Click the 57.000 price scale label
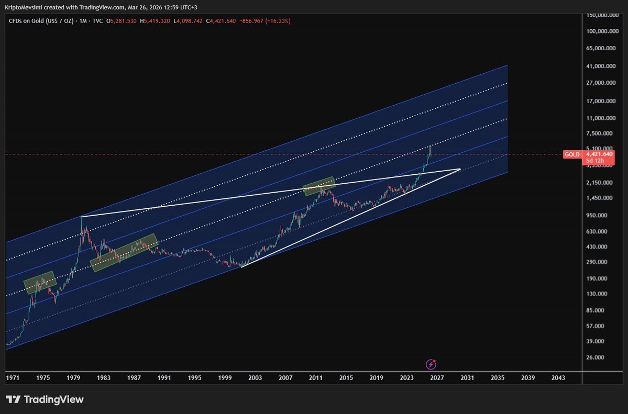 (x=595, y=326)
